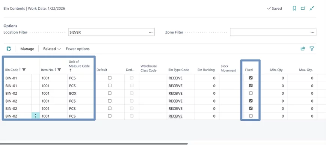Click the Unit of Measure Code header

click(x=79, y=66)
